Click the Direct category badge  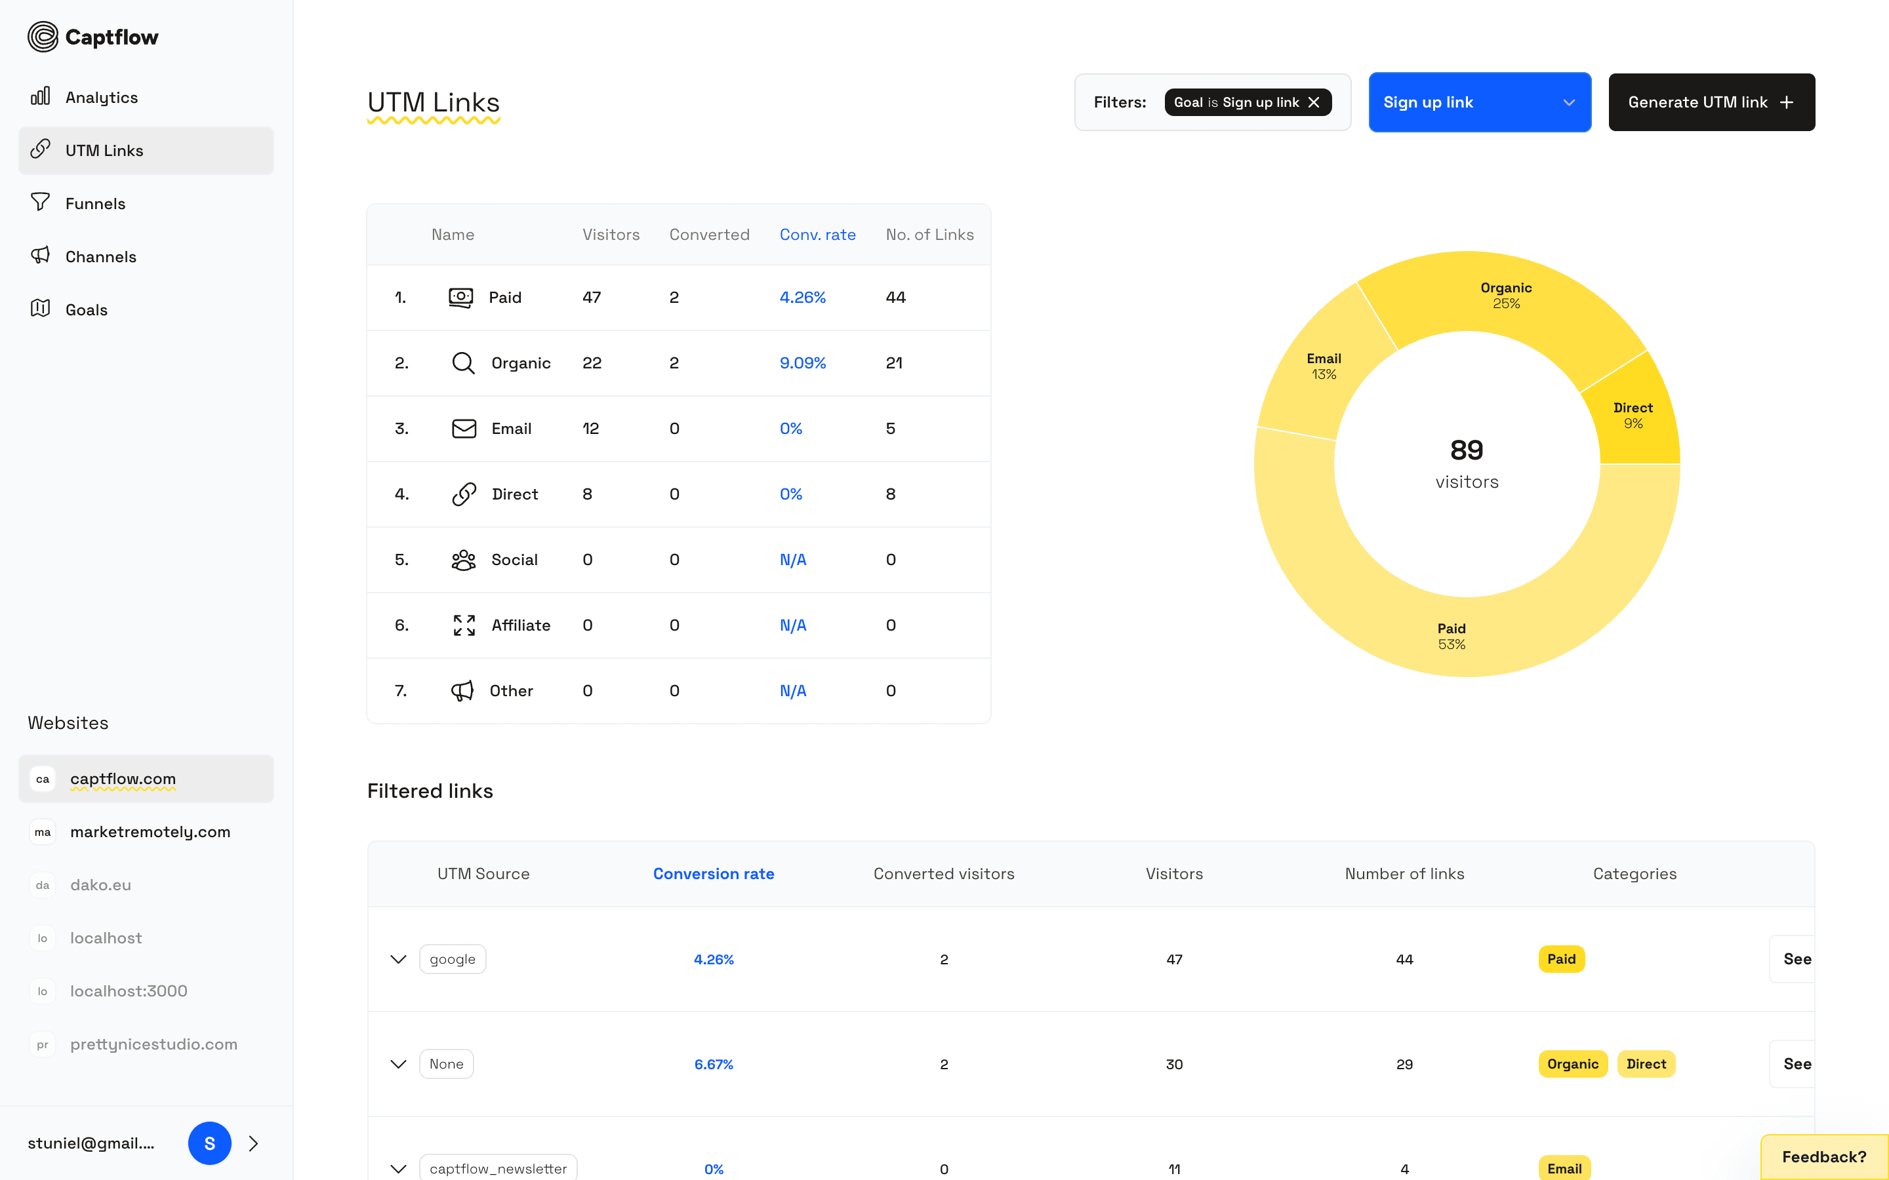coord(1646,1064)
